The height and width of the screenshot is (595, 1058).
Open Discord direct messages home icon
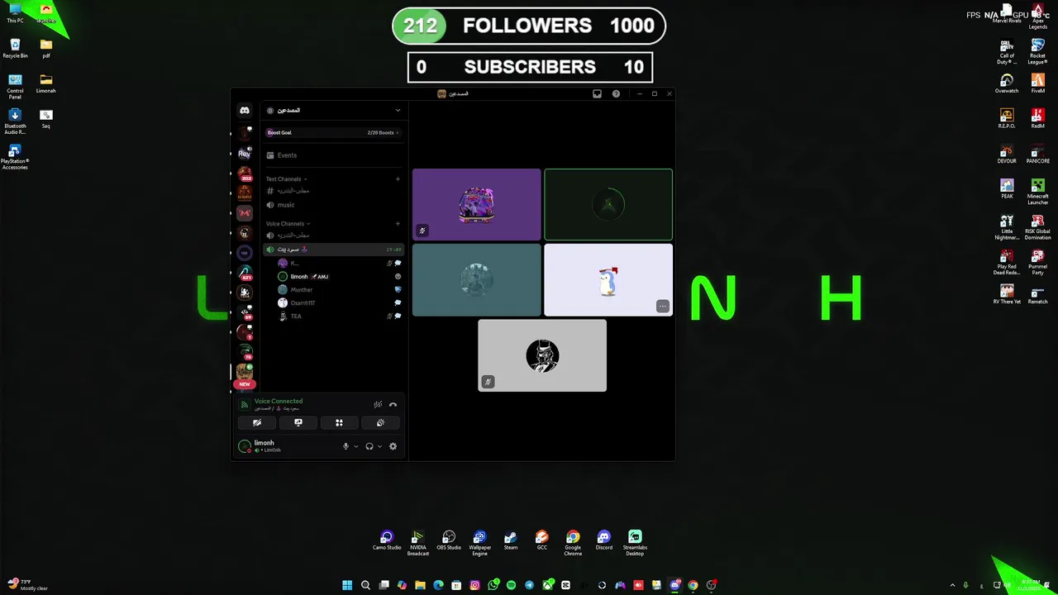pos(245,111)
